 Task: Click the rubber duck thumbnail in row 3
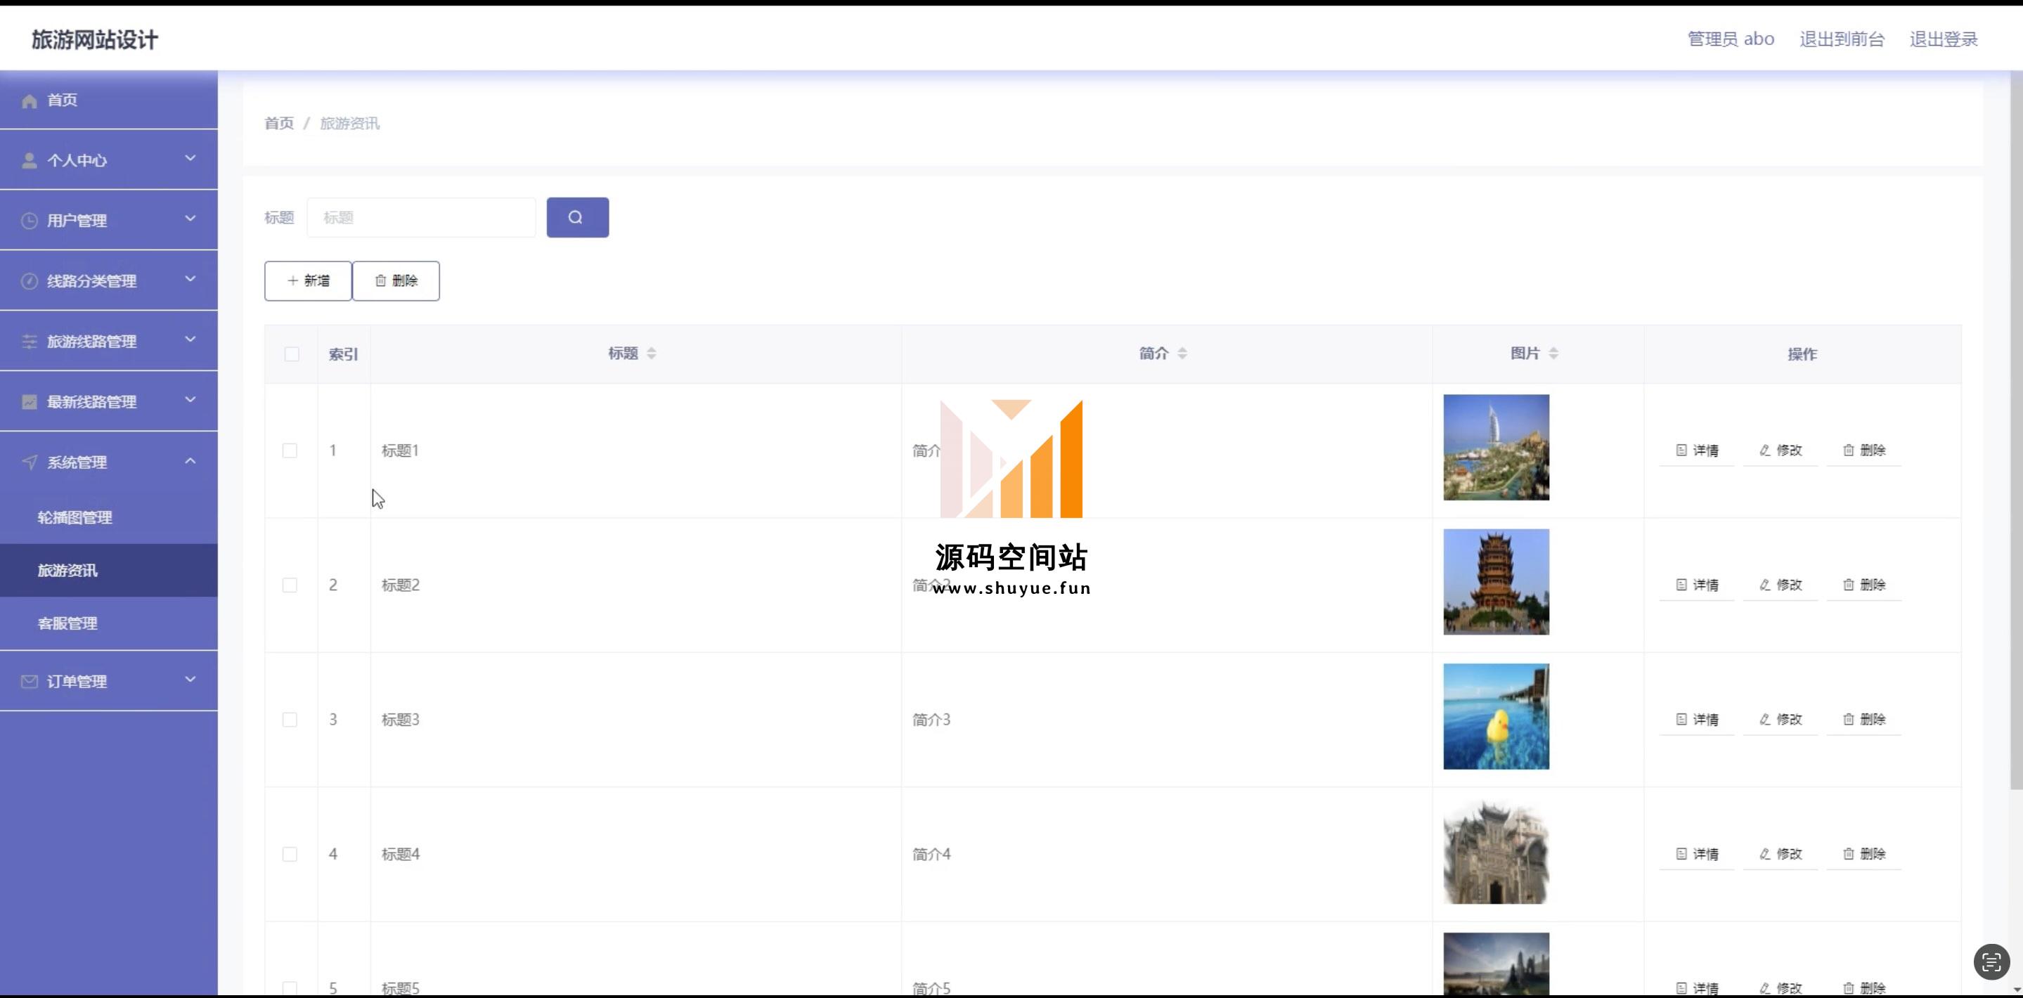(1496, 716)
